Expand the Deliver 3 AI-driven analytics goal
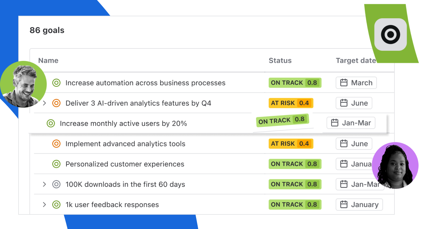421x229 pixels. click(45, 103)
